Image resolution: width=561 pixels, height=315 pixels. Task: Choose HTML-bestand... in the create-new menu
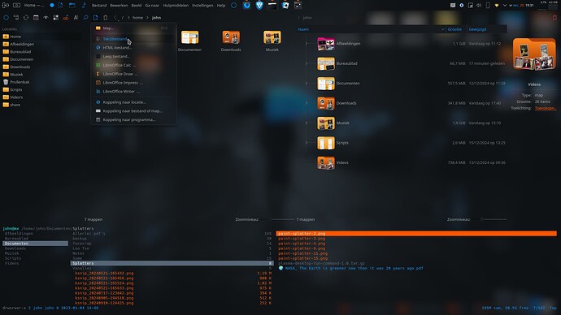[x=133, y=48]
